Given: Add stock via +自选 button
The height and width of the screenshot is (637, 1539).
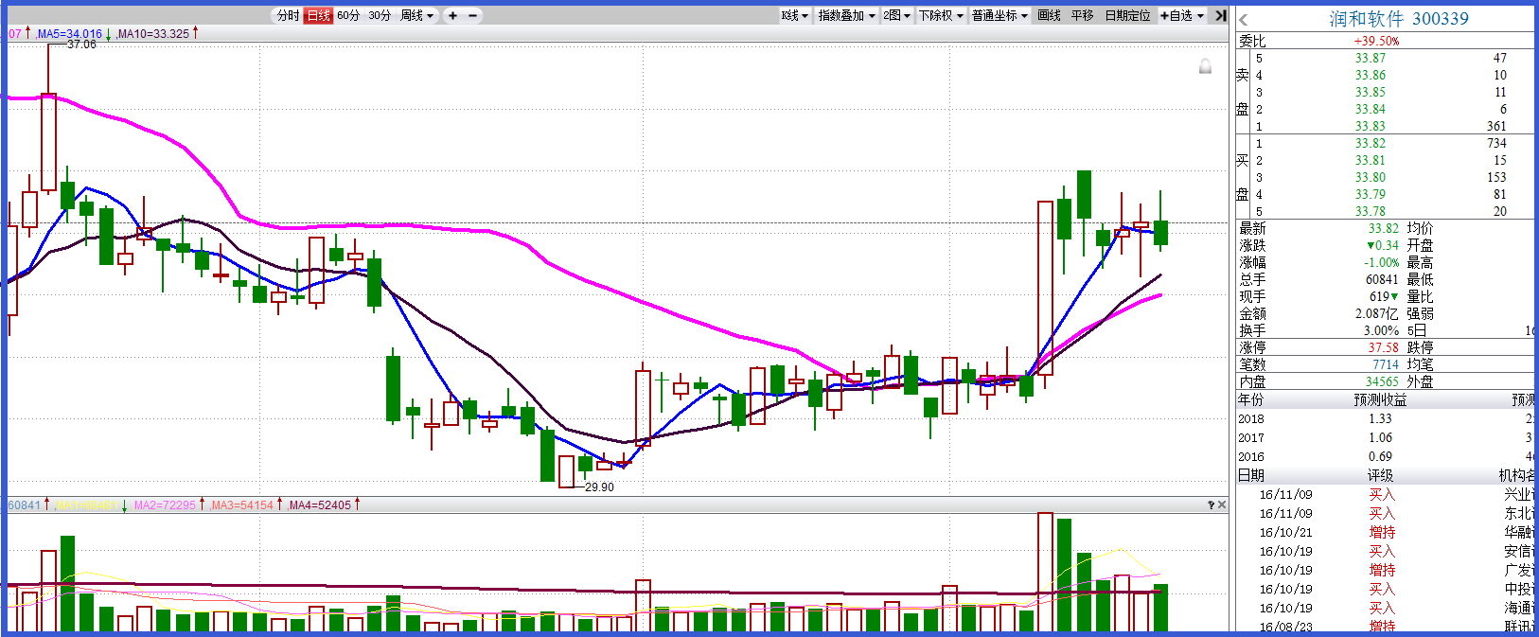Looking at the screenshot, I should [1181, 15].
